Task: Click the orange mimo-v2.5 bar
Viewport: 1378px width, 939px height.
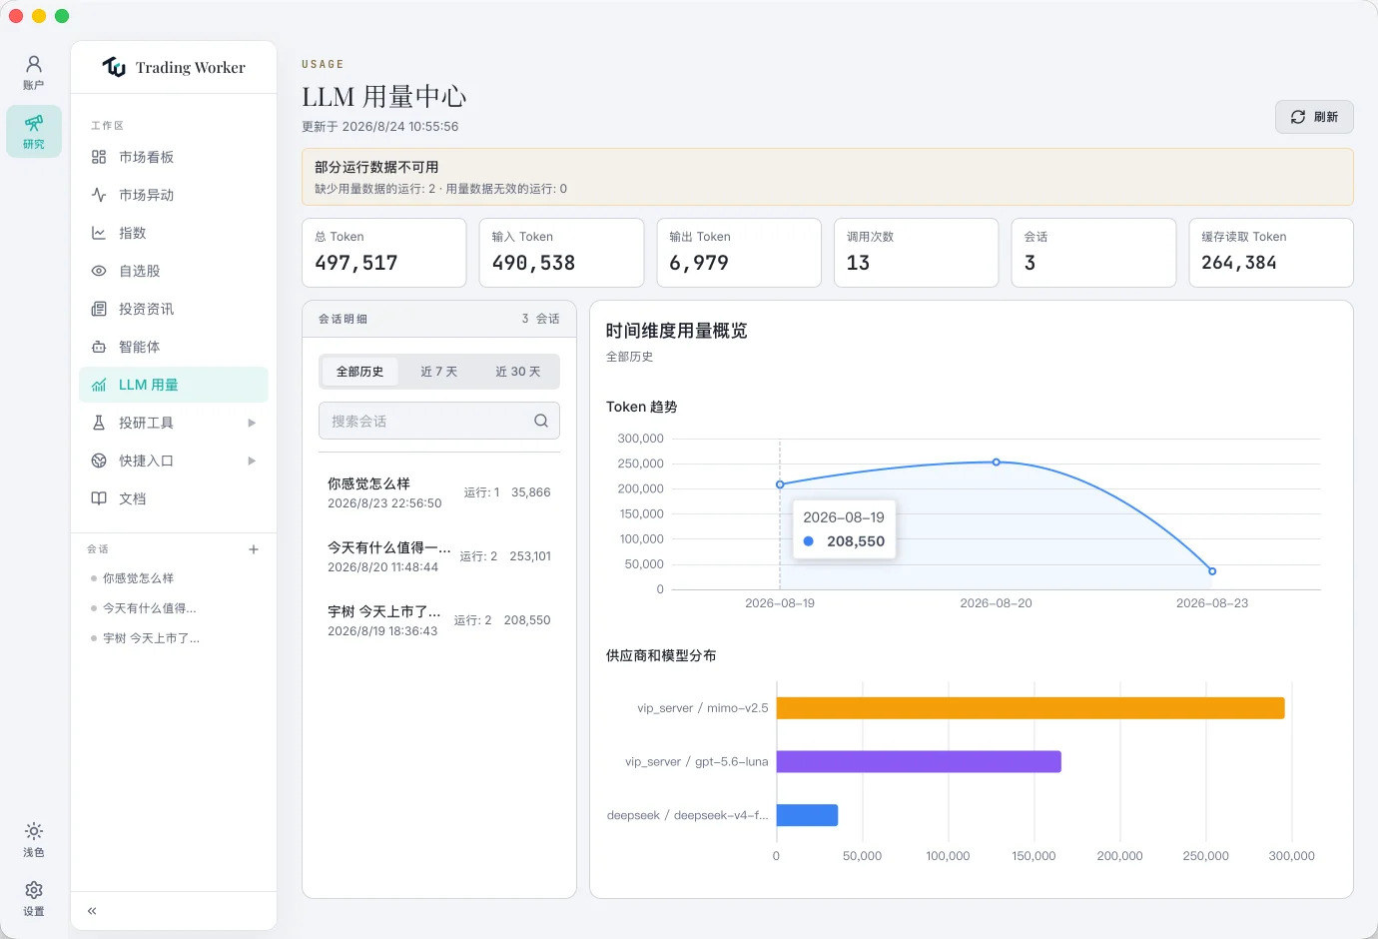Action: pos(1031,708)
